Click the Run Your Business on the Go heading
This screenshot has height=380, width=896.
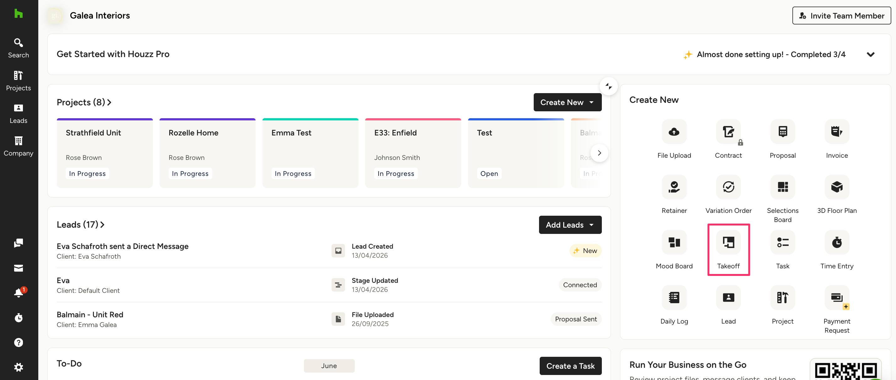click(x=688, y=365)
